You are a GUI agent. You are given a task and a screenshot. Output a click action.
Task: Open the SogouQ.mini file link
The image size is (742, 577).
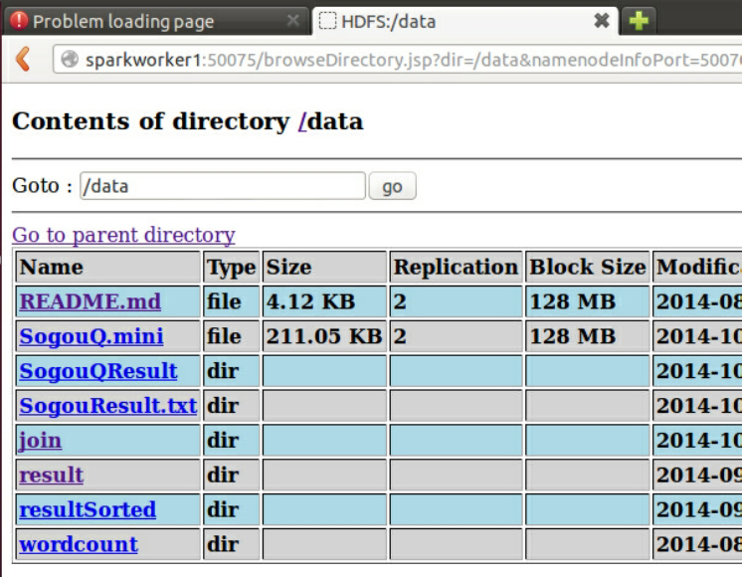coord(92,336)
